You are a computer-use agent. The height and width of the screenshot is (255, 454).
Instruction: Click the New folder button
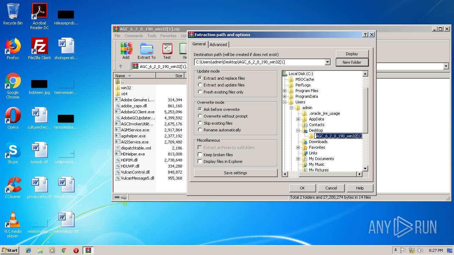[x=352, y=62]
